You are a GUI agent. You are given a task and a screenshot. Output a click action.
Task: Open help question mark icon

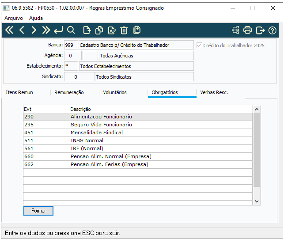coord(272,30)
